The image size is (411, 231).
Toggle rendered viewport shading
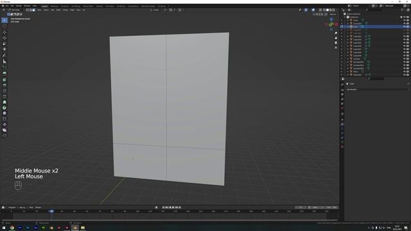pos(333,10)
